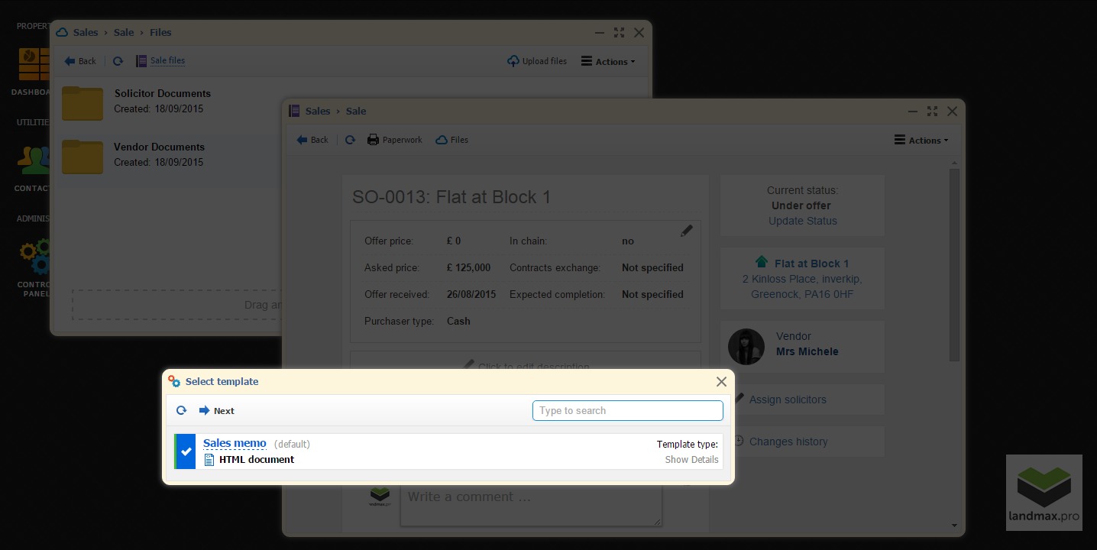Open Paperwork from the Sale toolbar
The width and height of the screenshot is (1097, 550).
pos(394,140)
